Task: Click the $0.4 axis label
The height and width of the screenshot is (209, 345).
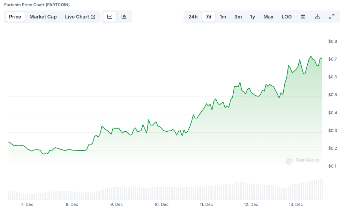Action: pyautogui.click(x=332, y=113)
